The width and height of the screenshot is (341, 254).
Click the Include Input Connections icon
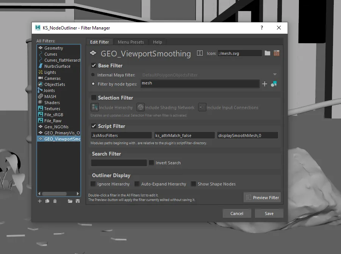[202, 108]
